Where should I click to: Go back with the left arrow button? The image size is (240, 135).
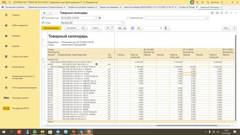[x=44, y=13]
